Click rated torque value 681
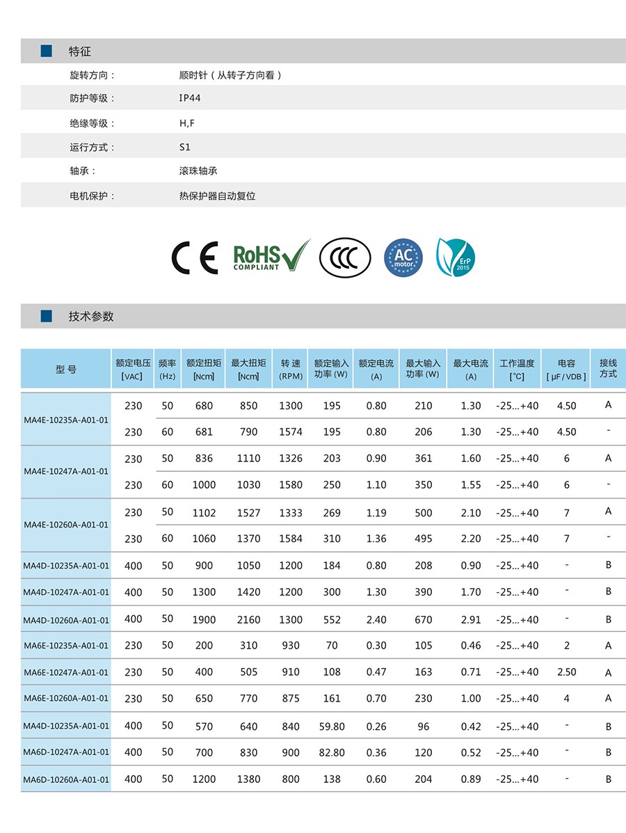 204,432
